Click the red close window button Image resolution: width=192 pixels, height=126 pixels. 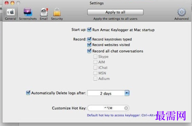click(7, 3)
